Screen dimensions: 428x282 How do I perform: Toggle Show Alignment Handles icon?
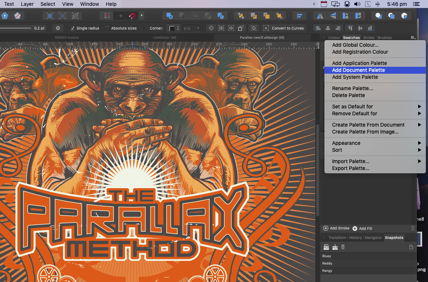click(x=231, y=28)
